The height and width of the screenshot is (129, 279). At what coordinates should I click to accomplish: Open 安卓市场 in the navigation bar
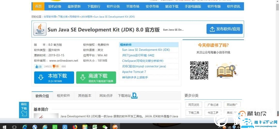152,6
